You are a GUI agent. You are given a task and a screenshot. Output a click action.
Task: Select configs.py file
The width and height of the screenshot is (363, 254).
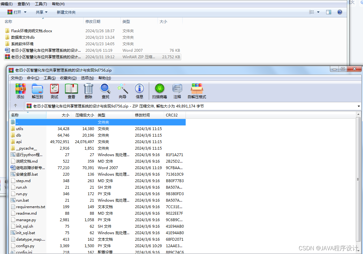click(x=97, y=246)
